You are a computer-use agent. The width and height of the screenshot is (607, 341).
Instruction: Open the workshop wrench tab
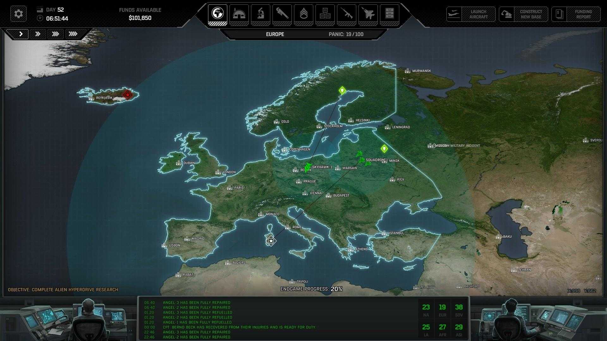pos(282,15)
